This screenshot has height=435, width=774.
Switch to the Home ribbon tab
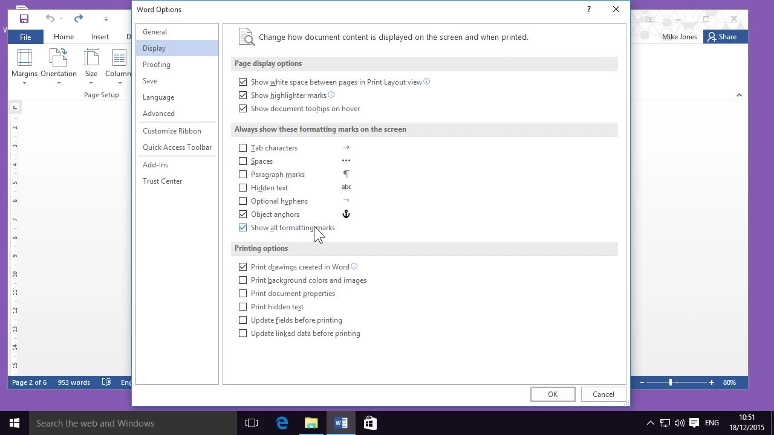click(x=63, y=37)
